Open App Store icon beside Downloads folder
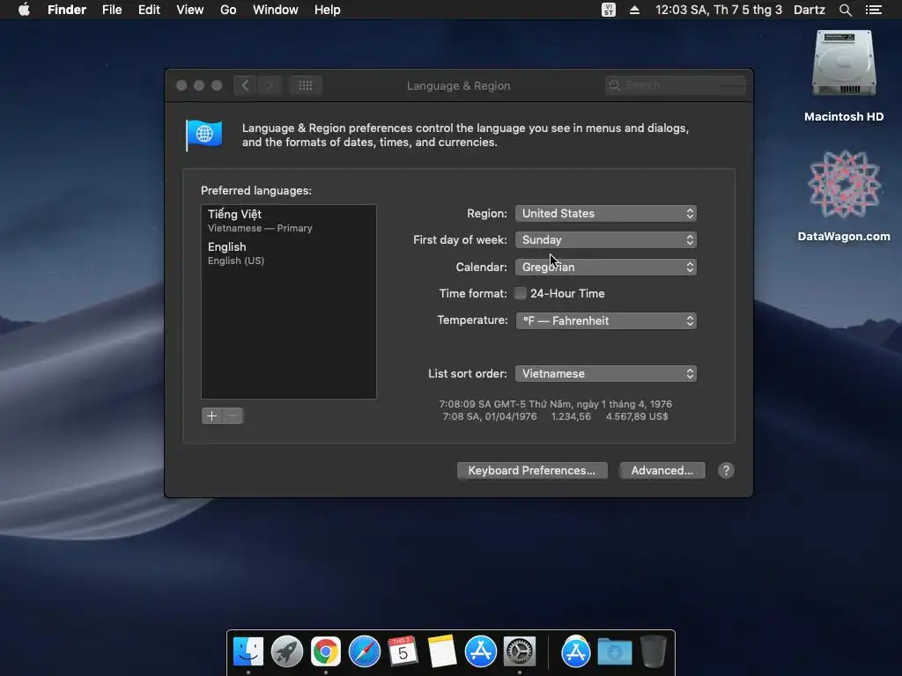Image resolution: width=902 pixels, height=676 pixels. (576, 652)
